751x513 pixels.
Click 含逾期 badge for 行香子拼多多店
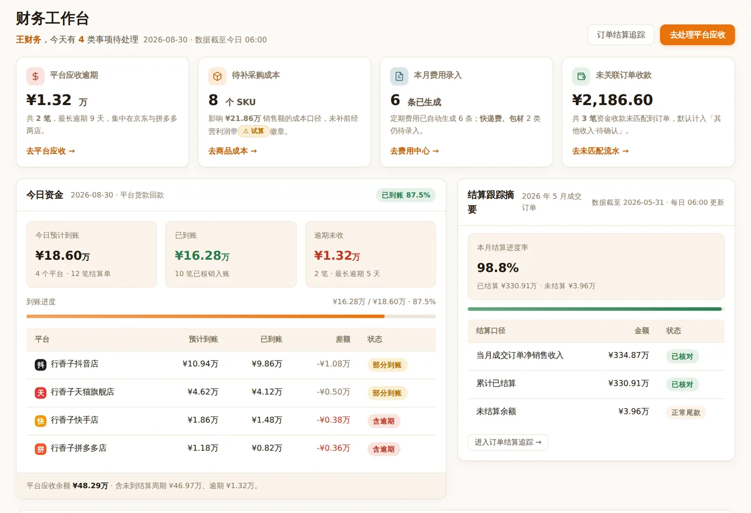384,449
